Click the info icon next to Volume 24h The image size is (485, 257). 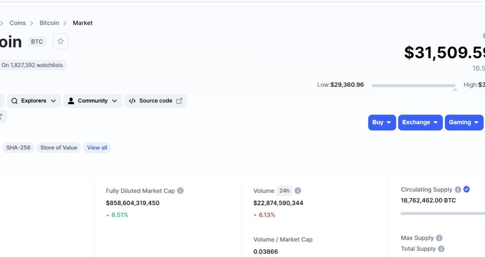(x=298, y=191)
